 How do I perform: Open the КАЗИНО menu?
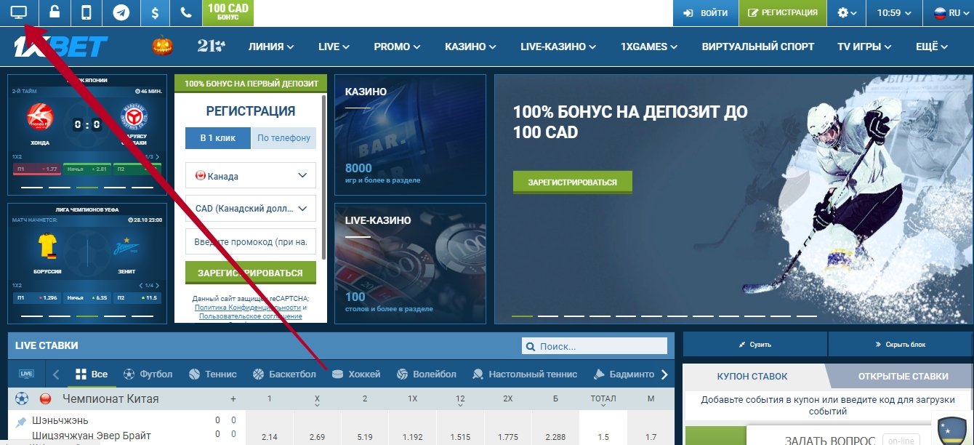[x=472, y=47]
